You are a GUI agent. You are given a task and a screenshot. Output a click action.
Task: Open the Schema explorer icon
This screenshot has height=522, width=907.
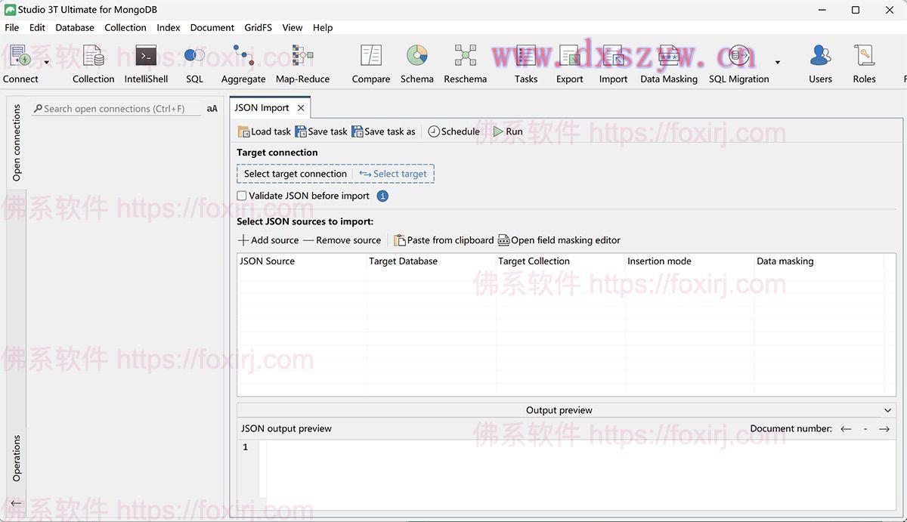417,63
